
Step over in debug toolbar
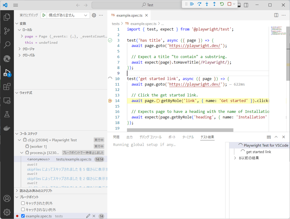point(200,4)
